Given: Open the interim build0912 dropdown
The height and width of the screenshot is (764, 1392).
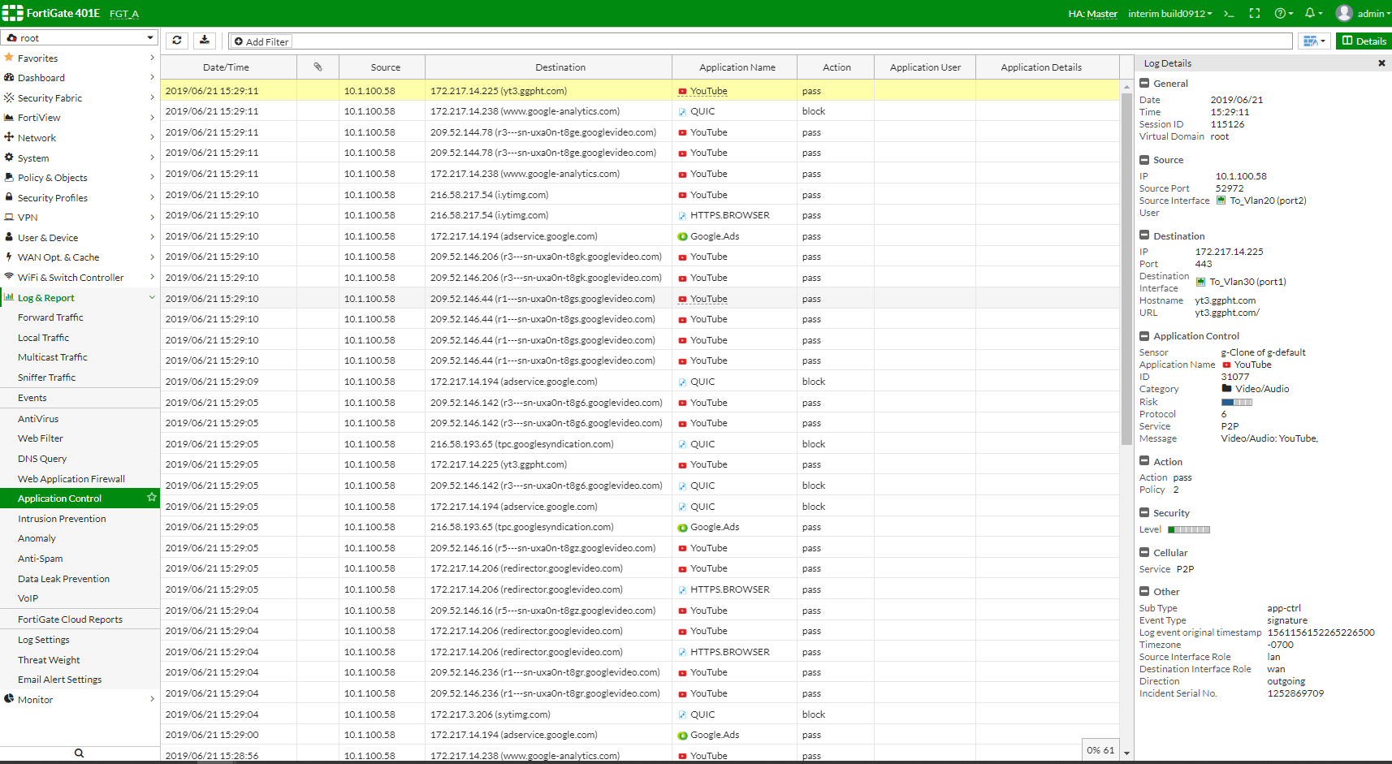Looking at the screenshot, I should 1169,14.
